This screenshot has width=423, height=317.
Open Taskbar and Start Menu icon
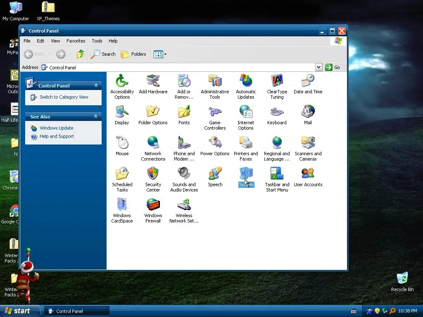coord(277,174)
